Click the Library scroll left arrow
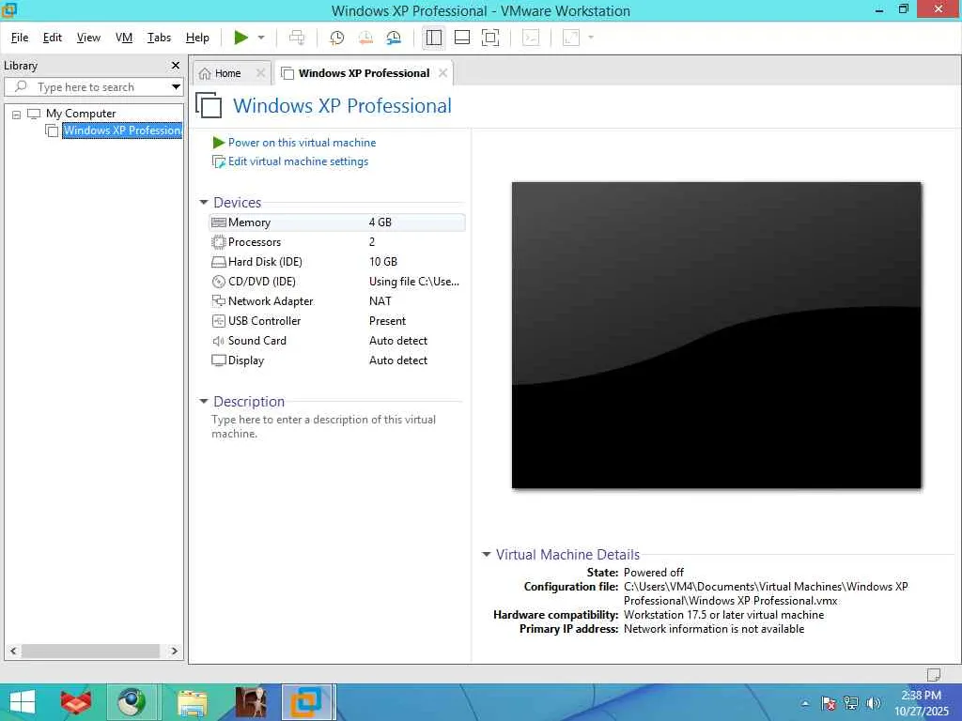Viewport: 962px width, 721px height. [x=13, y=651]
